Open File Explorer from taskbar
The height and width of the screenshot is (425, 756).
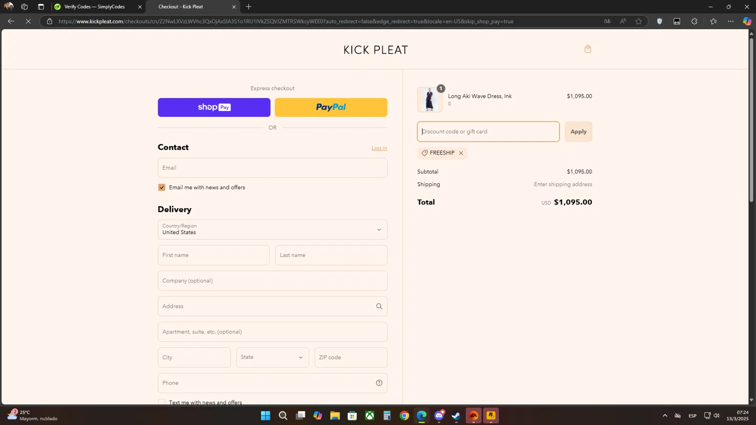tap(335, 415)
